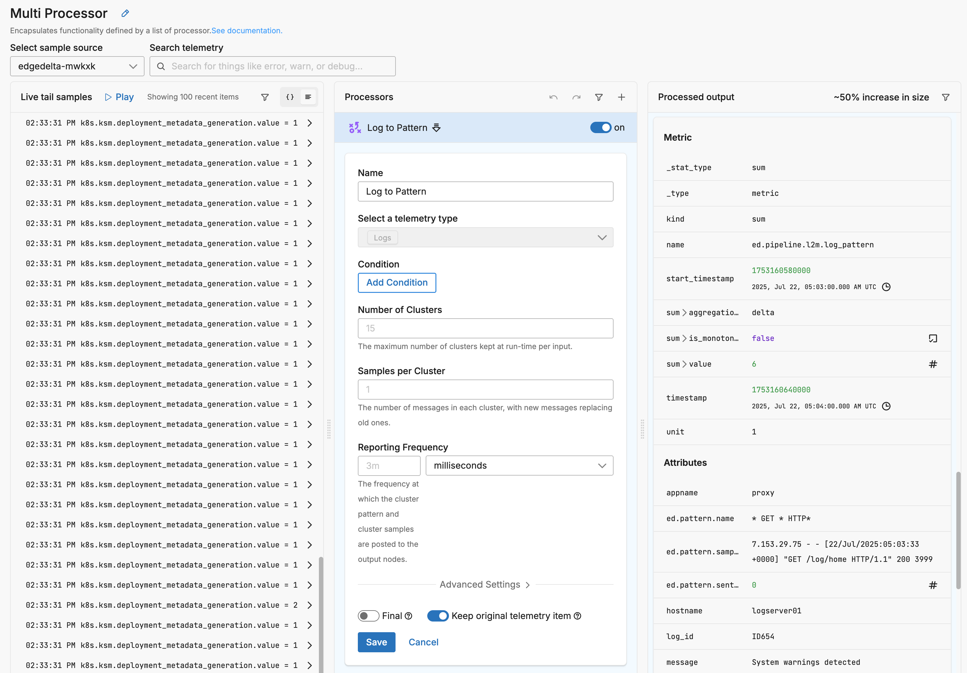This screenshot has height=673, width=967.
Task: Click the message value System warnings detected
Action: click(x=806, y=662)
